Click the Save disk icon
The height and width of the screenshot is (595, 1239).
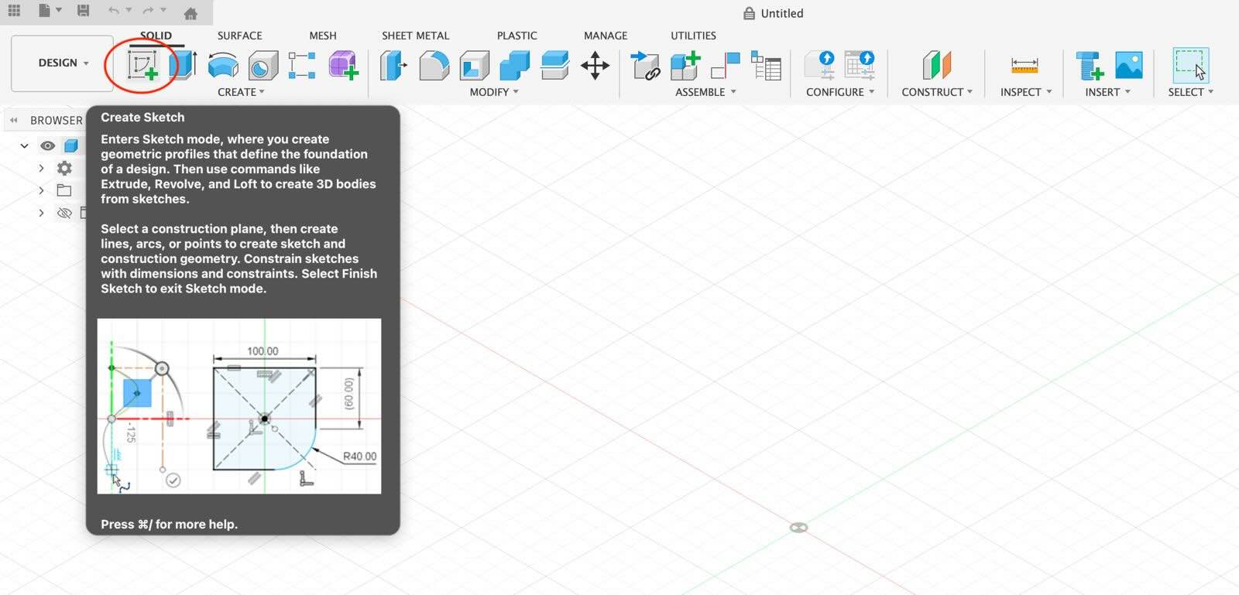coord(83,11)
